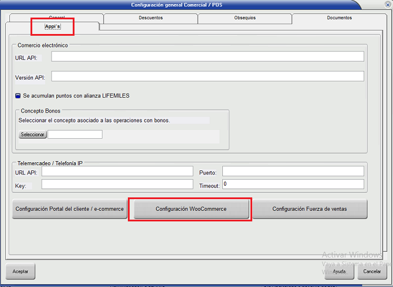Open Configuración Portal del cliente / e-commerce
The width and height of the screenshot is (393, 287).
(70, 209)
